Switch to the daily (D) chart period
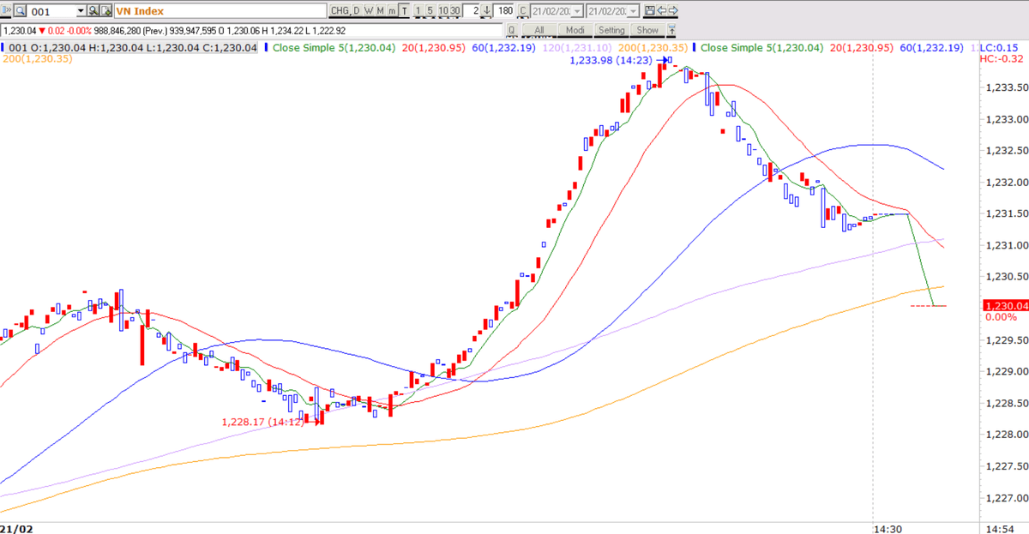1029x534 pixels. pyautogui.click(x=357, y=11)
